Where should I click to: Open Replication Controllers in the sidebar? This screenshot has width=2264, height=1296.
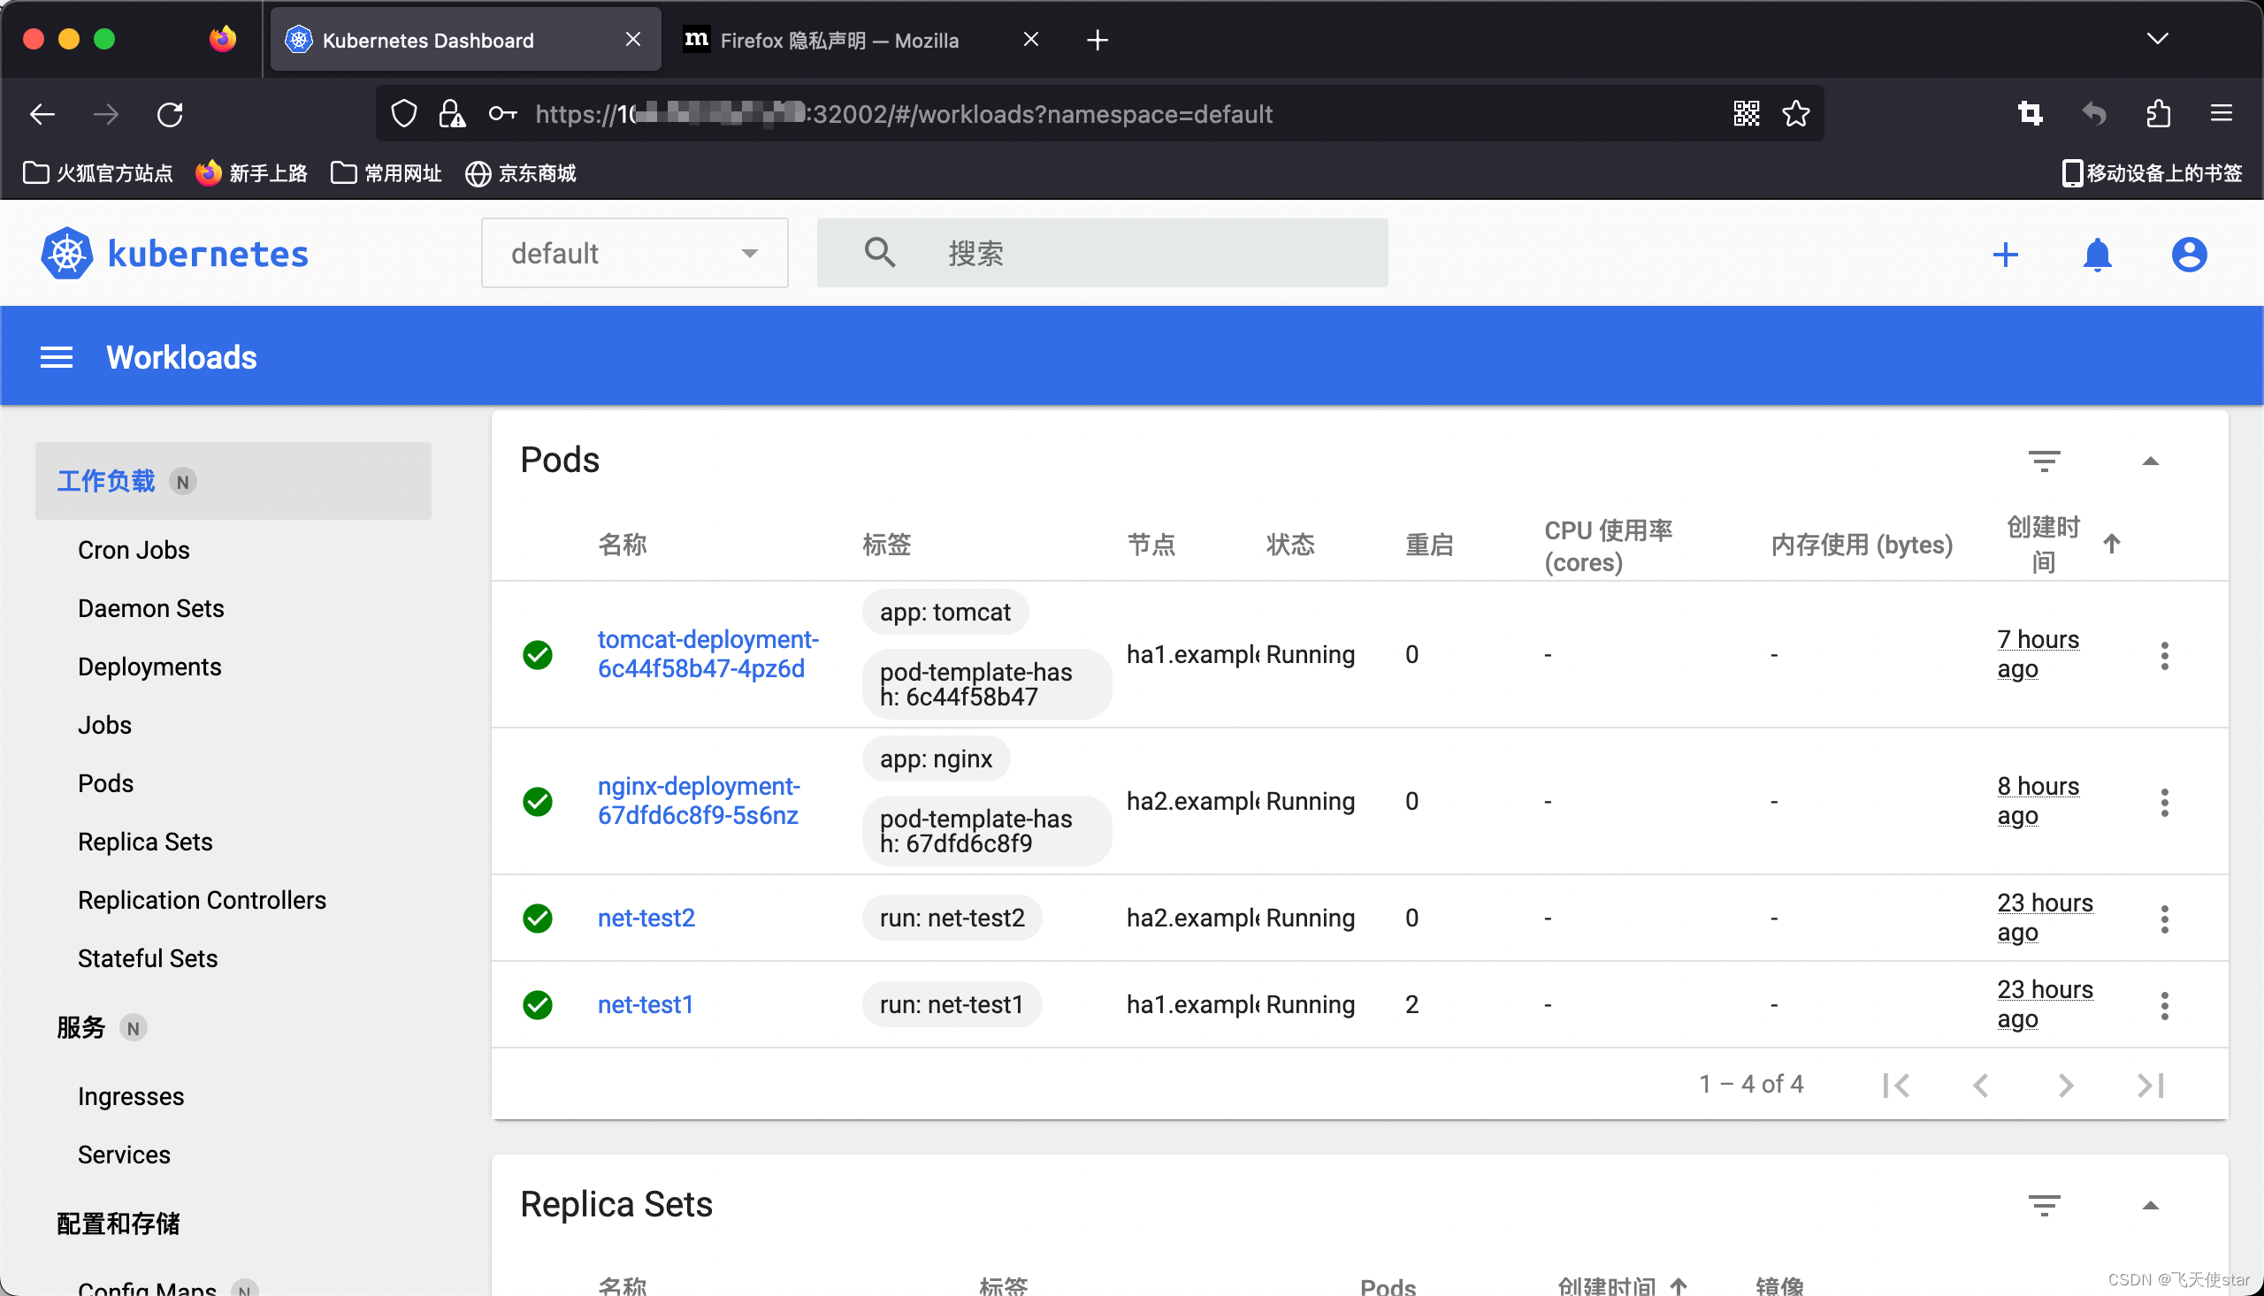203,900
